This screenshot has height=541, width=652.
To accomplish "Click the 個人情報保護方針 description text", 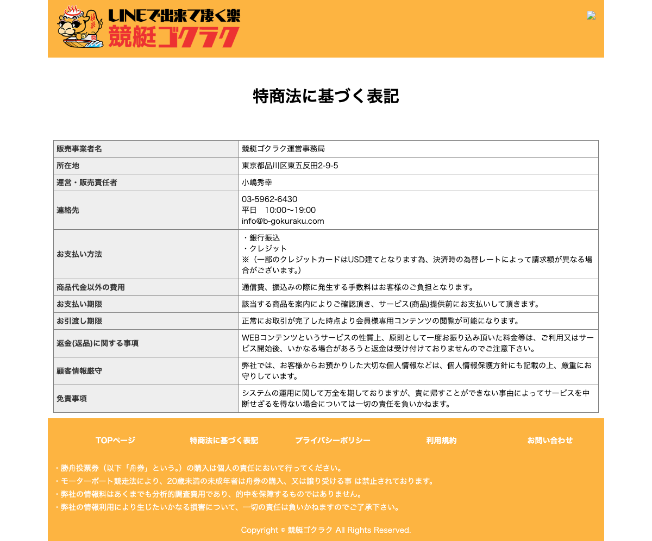I will pos(417,371).
